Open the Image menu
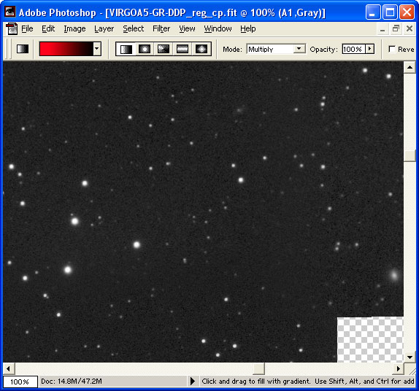The height and width of the screenshot is (391, 419). click(74, 28)
